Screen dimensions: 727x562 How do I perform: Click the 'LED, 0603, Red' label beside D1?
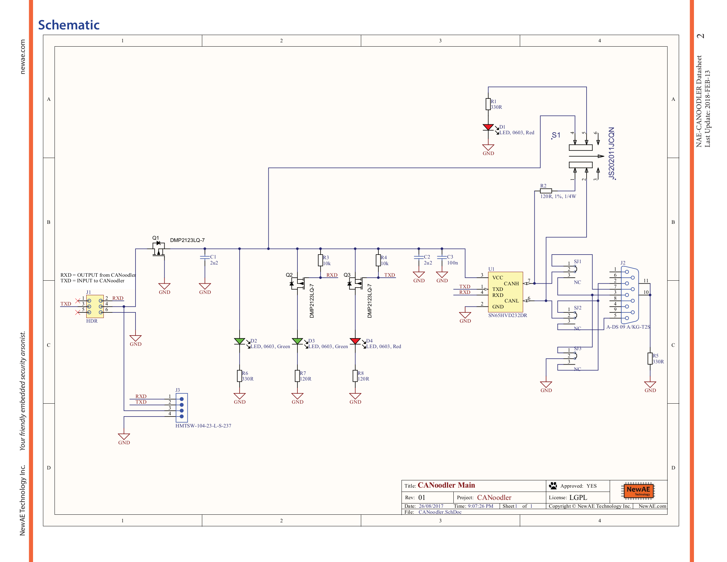click(517, 133)
